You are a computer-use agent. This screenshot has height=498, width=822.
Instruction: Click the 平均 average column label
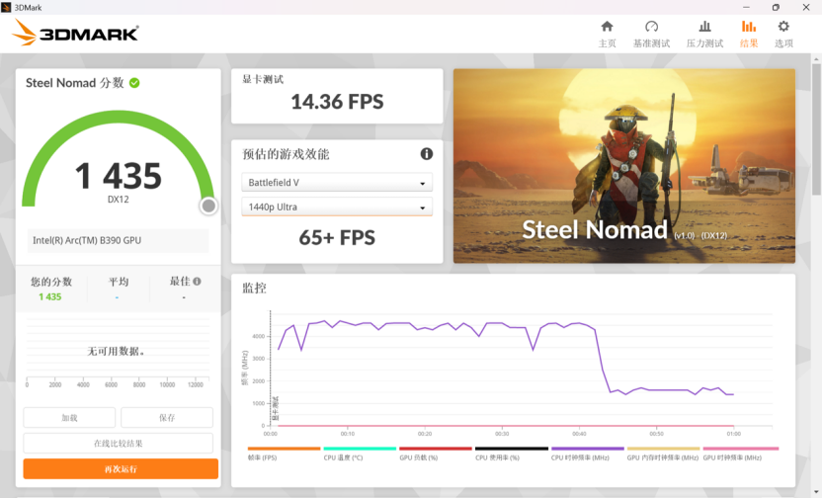click(119, 282)
